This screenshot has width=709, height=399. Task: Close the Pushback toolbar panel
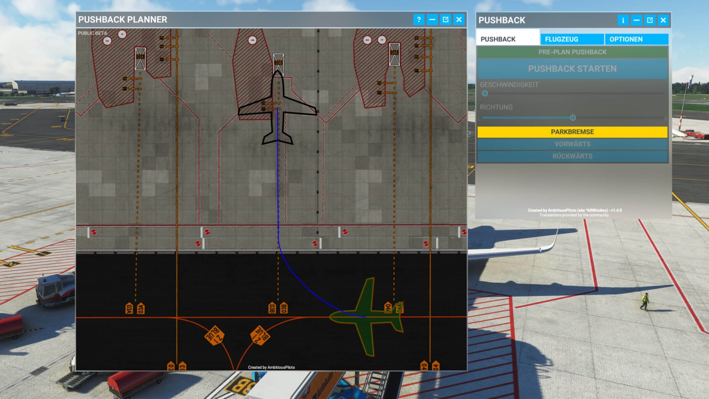pos(663,20)
